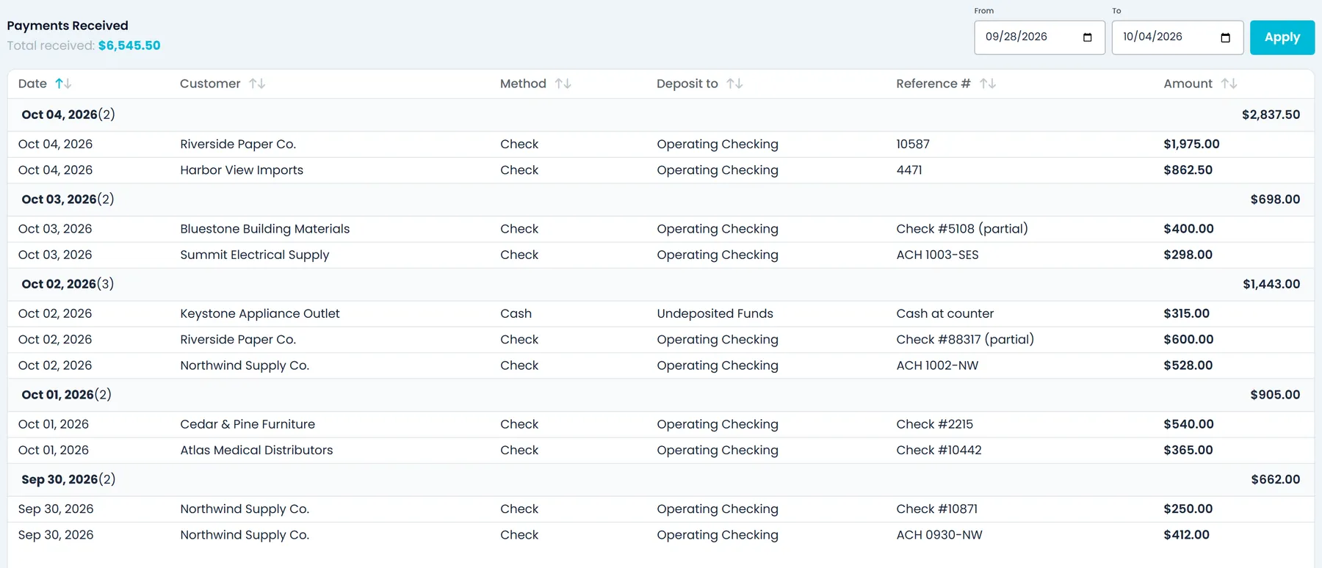Click the total received $6,545.50 value
The image size is (1322, 568).
pyautogui.click(x=129, y=45)
